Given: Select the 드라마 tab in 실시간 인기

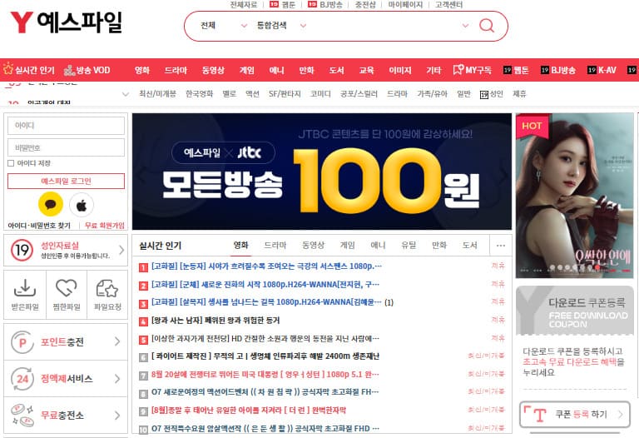Looking at the screenshot, I should click(x=275, y=245).
